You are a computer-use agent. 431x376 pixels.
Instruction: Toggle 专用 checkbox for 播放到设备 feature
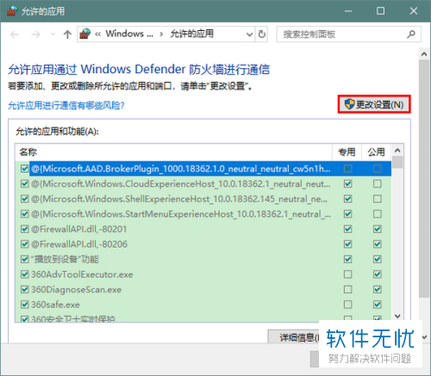tap(348, 259)
